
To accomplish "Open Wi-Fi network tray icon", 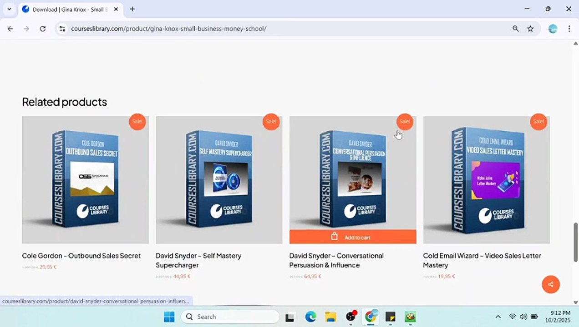I will [x=513, y=317].
